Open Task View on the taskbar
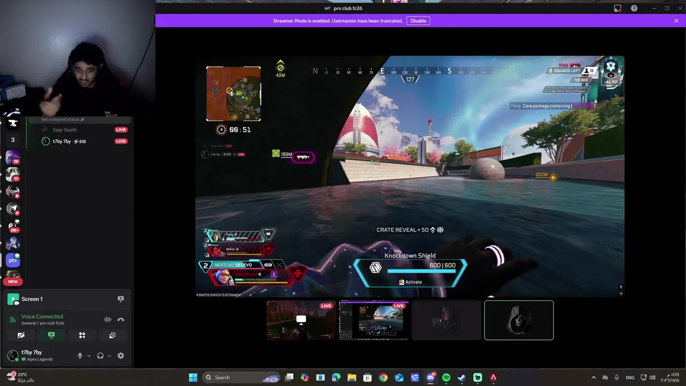Viewport: 686px width, 386px height. pyautogui.click(x=289, y=377)
